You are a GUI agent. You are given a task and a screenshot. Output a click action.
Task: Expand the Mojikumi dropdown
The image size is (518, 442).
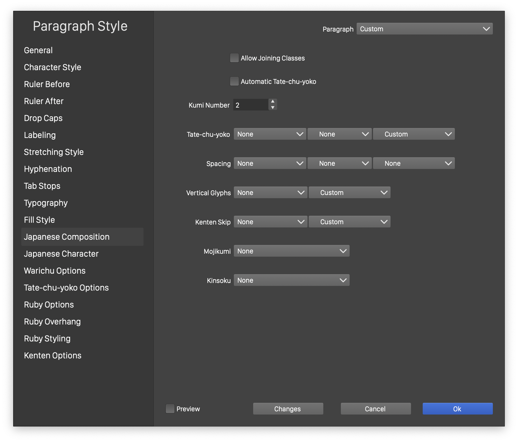291,251
